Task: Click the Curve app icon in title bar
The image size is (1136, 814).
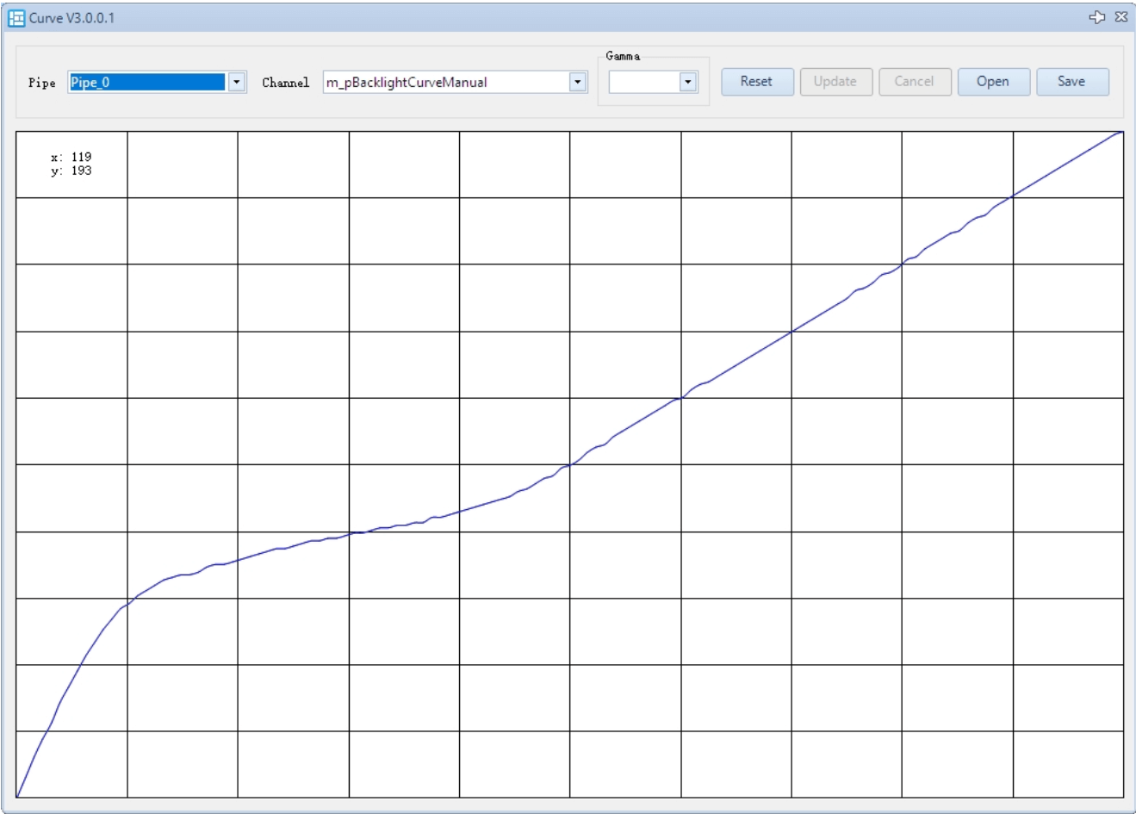Action: 16,18
